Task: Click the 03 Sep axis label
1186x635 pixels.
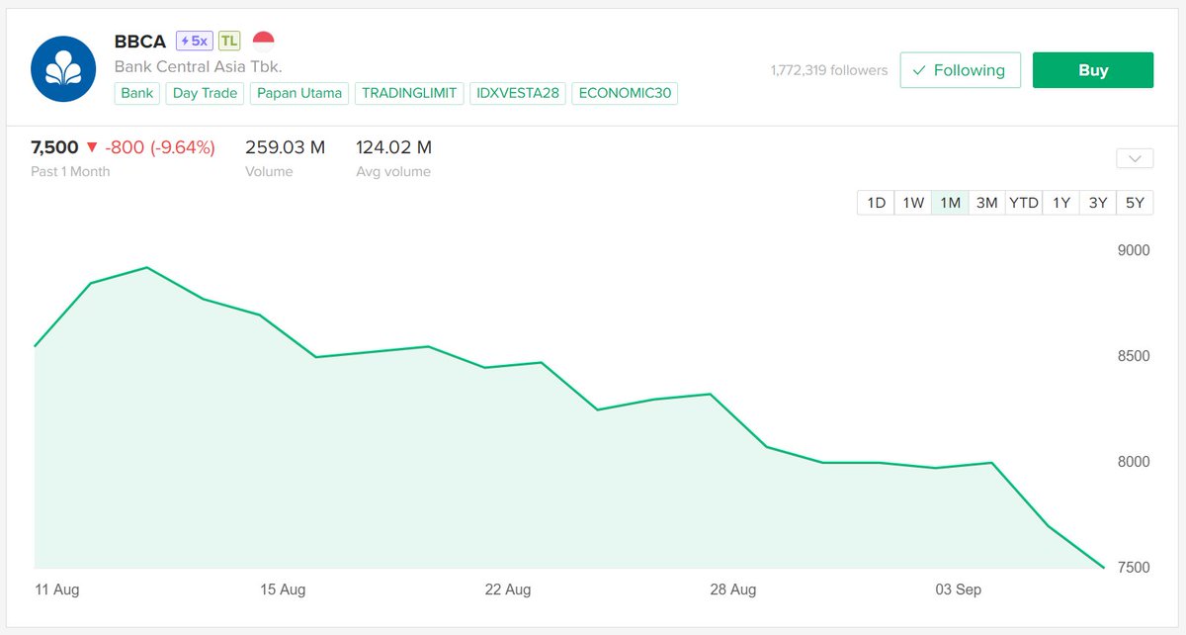Action: click(x=959, y=590)
